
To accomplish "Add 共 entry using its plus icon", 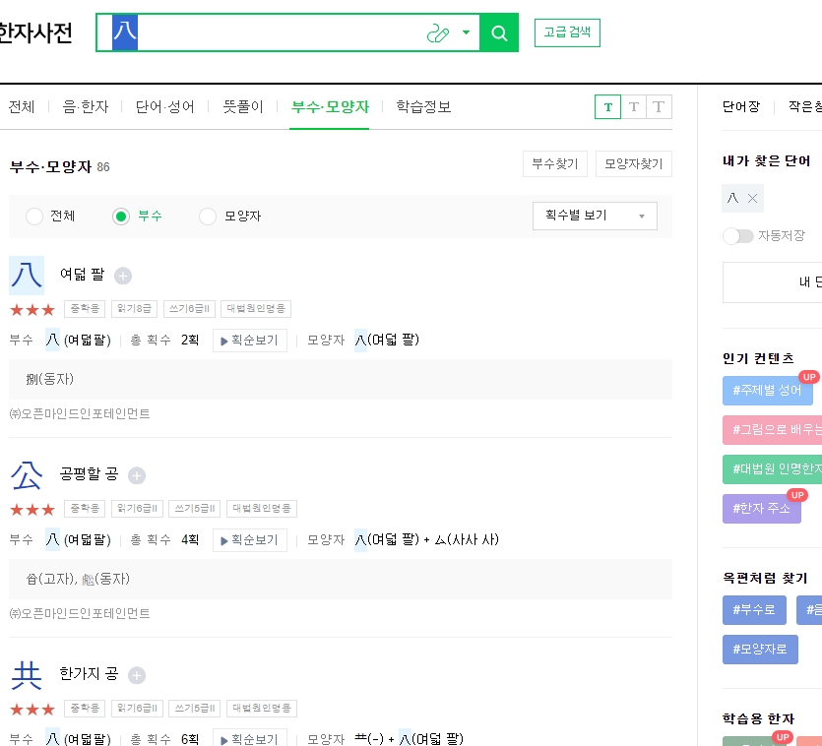I will pos(137,675).
